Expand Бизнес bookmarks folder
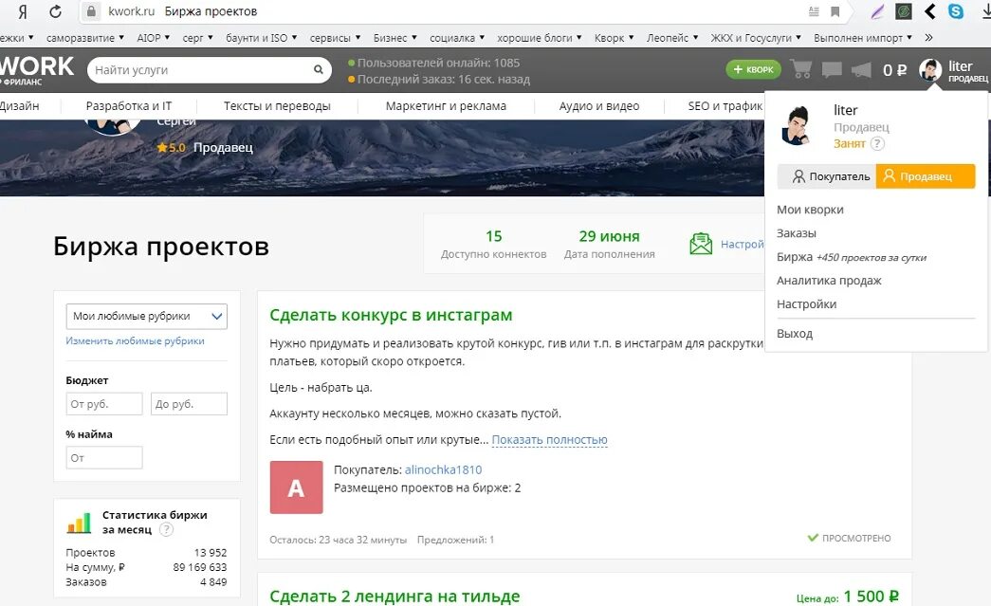Viewport: 991px width, 606px height. pos(395,38)
